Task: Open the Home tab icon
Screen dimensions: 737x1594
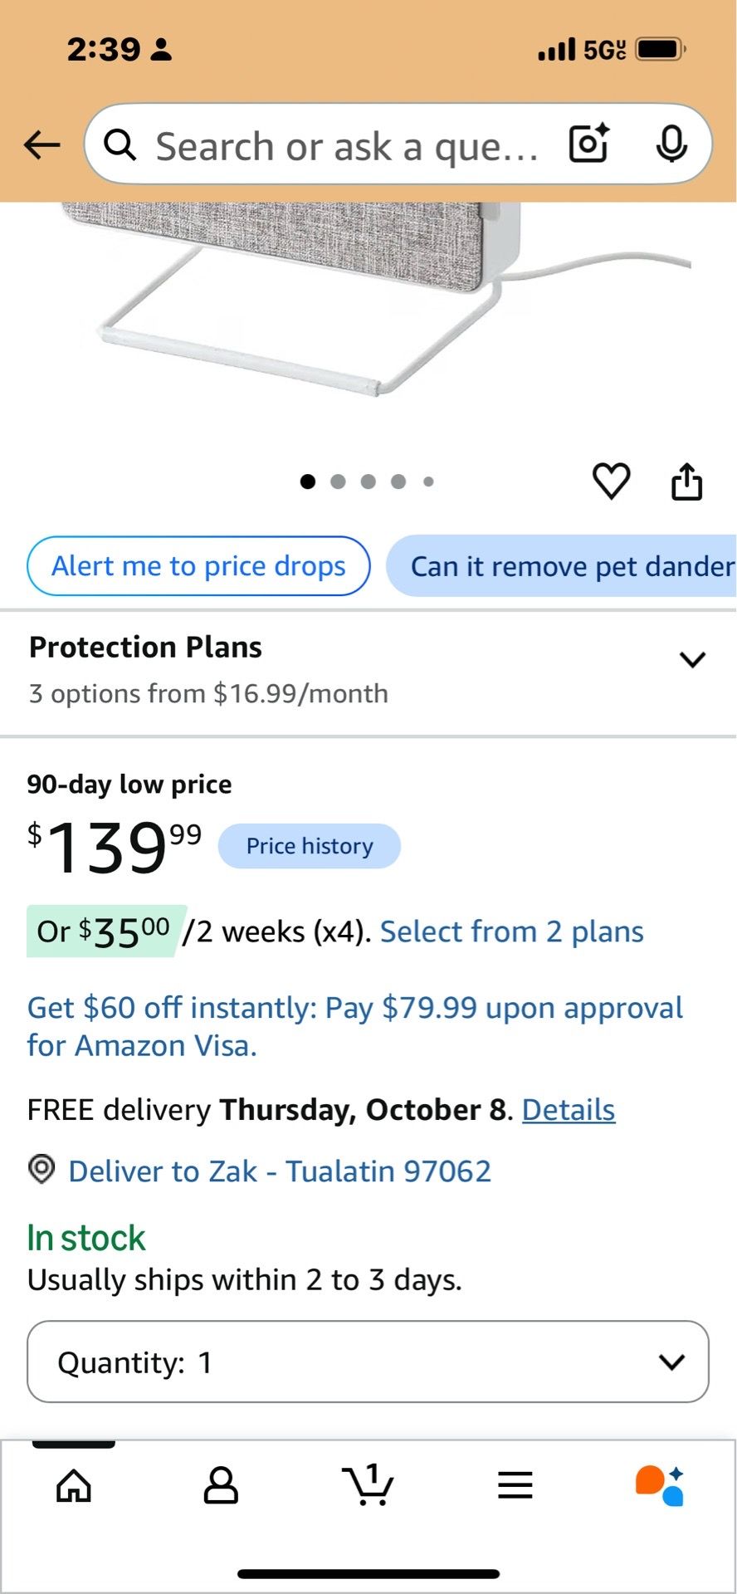Action: [x=74, y=1485]
